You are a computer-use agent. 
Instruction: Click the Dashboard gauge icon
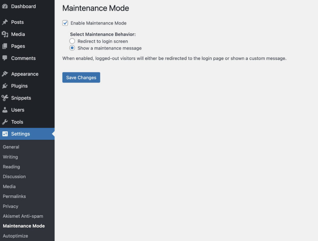pyautogui.click(x=5, y=6)
